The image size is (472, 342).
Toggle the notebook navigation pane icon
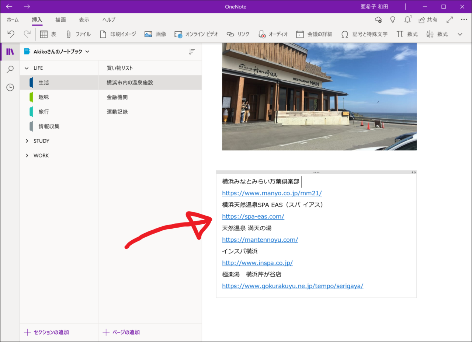tap(10, 52)
